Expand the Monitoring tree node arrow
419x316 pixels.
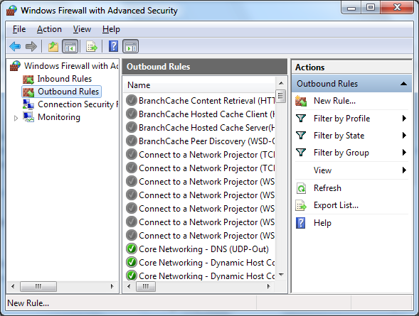(16, 118)
